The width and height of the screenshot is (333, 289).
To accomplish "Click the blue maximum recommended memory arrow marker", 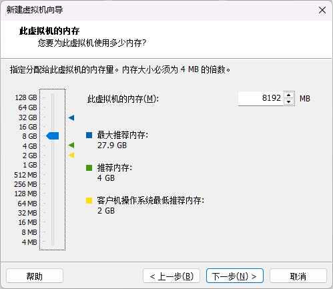I will pyautogui.click(x=71, y=117).
